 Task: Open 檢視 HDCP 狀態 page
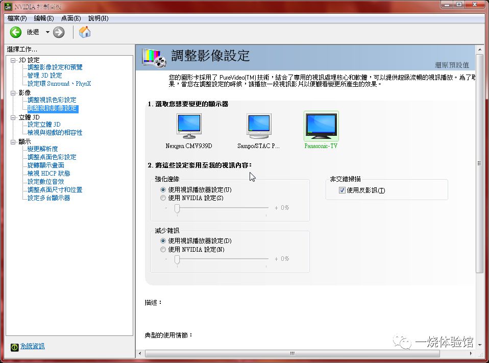(x=48, y=174)
